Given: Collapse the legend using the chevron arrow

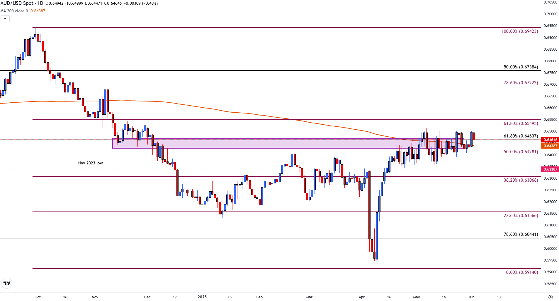Looking at the screenshot, I should click(x=5, y=18).
